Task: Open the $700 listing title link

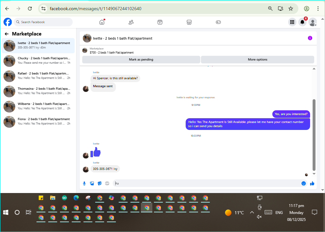Action: point(112,53)
